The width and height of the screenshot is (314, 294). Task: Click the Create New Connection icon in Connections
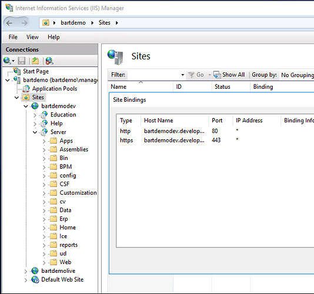[x=7, y=61]
